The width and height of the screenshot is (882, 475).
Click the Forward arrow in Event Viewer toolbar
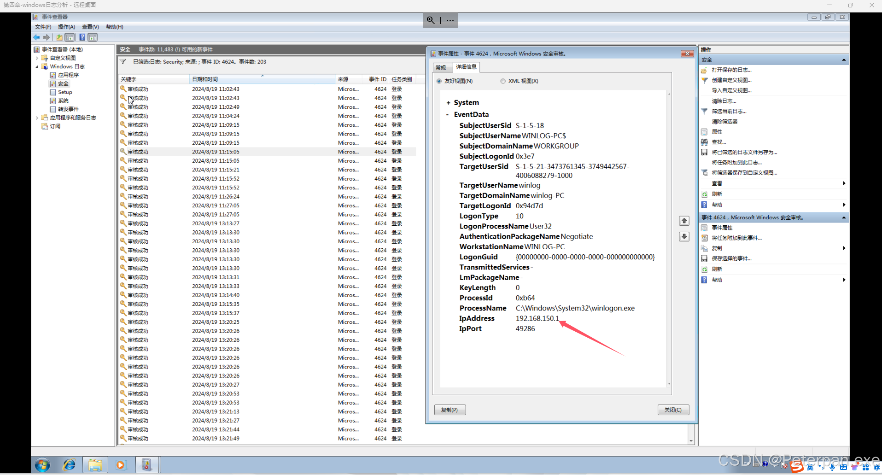[46, 37]
